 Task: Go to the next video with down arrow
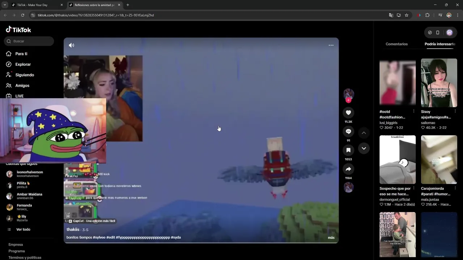pyautogui.click(x=364, y=148)
